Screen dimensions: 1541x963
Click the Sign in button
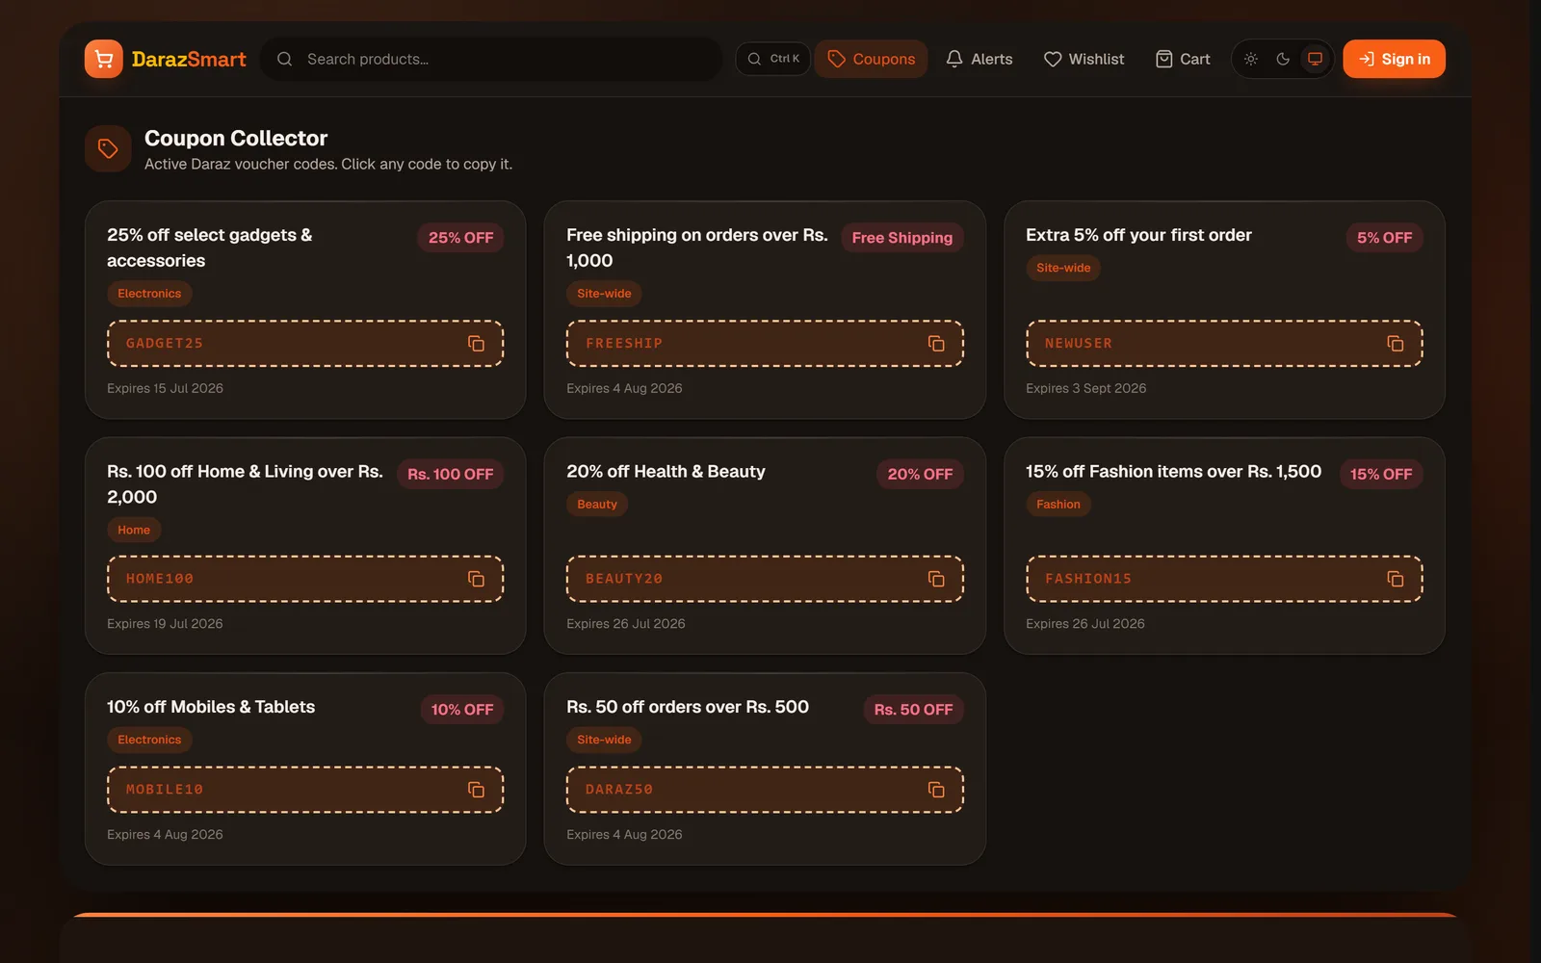pos(1394,59)
